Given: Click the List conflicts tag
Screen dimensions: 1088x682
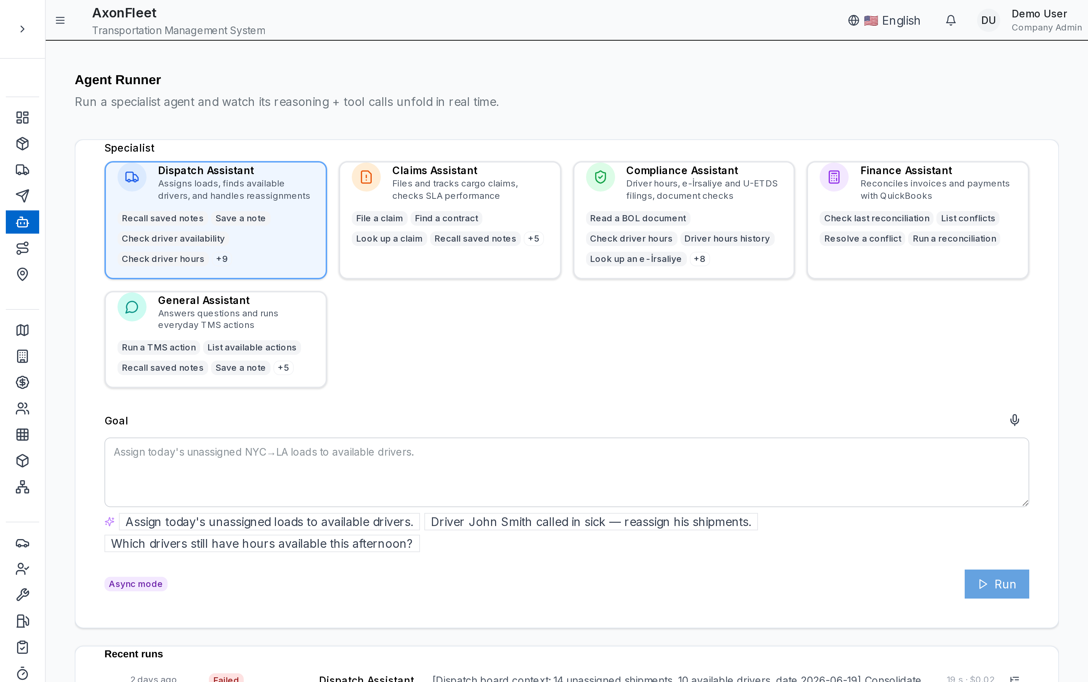Looking at the screenshot, I should [x=968, y=218].
